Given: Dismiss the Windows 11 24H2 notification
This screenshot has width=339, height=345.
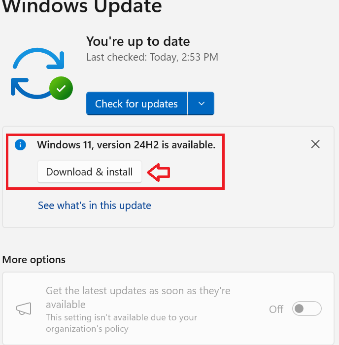Looking at the screenshot, I should [x=315, y=144].
